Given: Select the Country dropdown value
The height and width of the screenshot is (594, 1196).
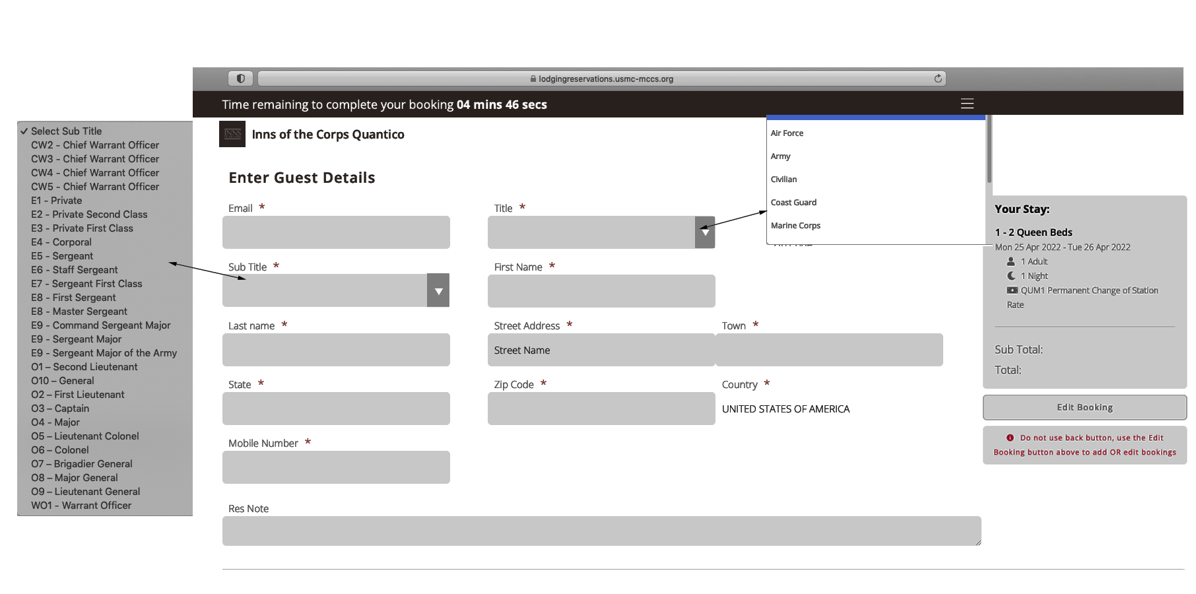Looking at the screenshot, I should pyautogui.click(x=785, y=409).
